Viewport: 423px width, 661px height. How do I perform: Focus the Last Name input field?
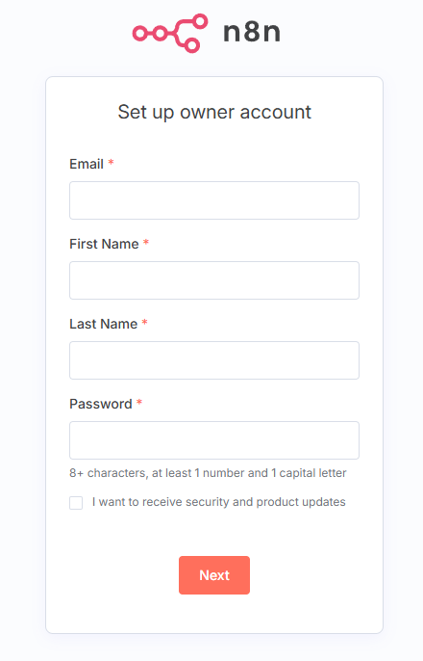(214, 360)
